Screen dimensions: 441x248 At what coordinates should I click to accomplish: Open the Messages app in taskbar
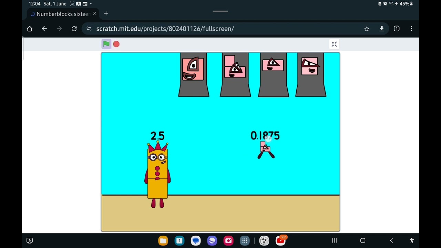(196, 240)
